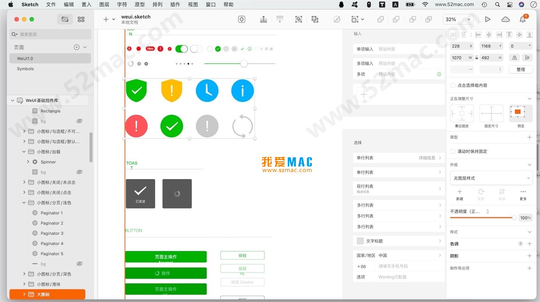The height and width of the screenshot is (302, 540).
Task: Collapse the 小图标/分页/浅色 group
Action: coord(24,203)
